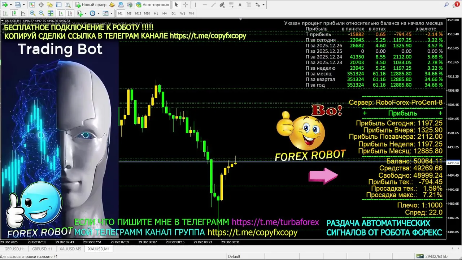462x260 pixels.
Task: Open the search magnifier icon
Action: tap(446, 5)
